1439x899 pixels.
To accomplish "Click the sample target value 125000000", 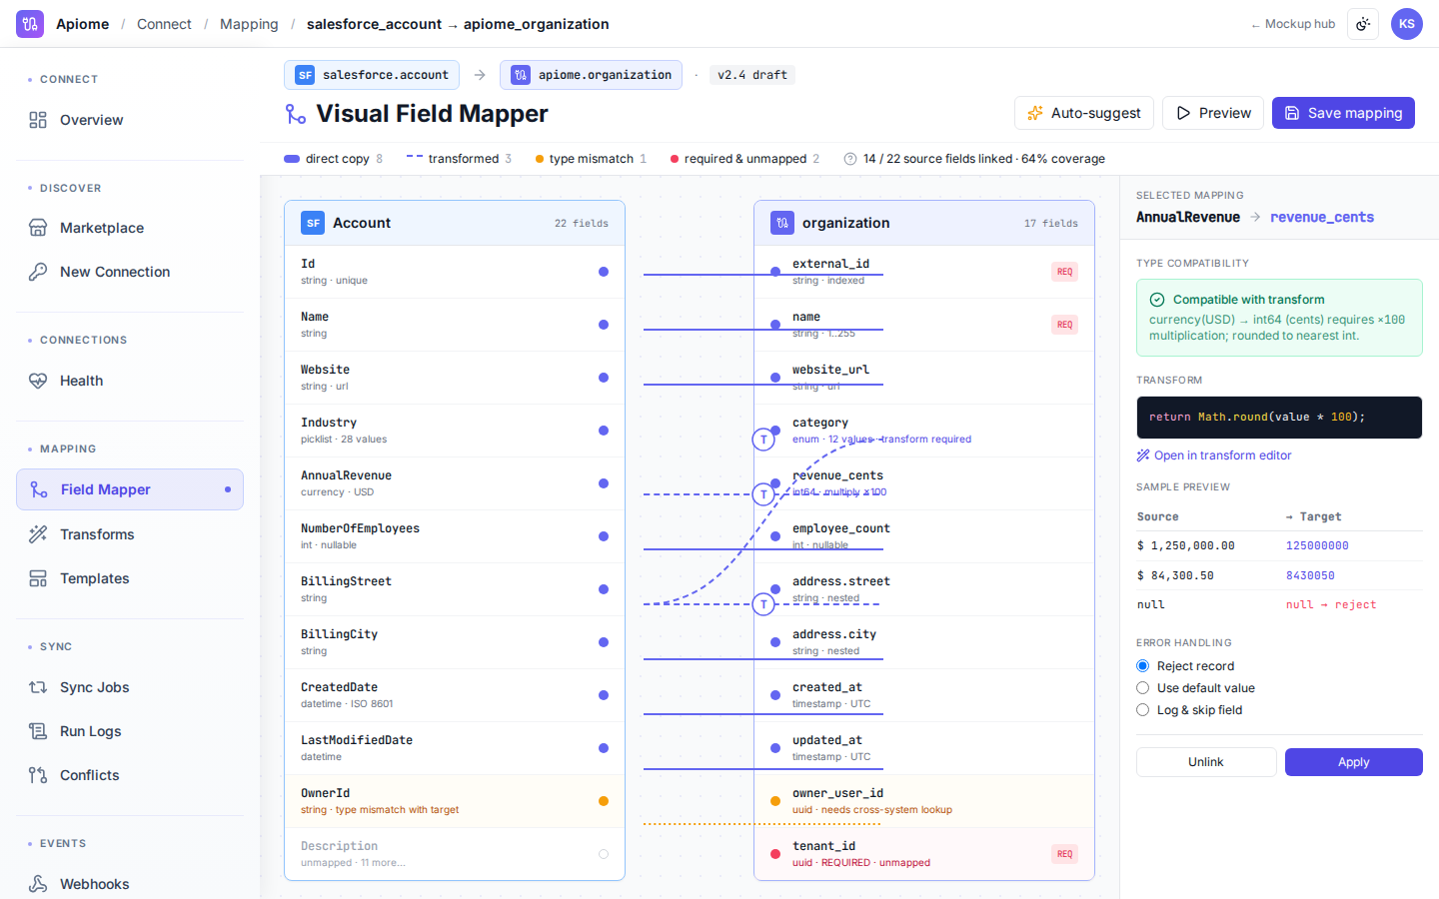I will pyautogui.click(x=1317, y=546).
